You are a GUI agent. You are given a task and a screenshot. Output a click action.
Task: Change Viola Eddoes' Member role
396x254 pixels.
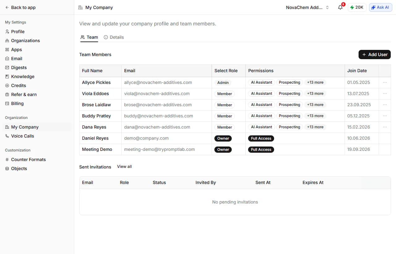tap(225, 94)
